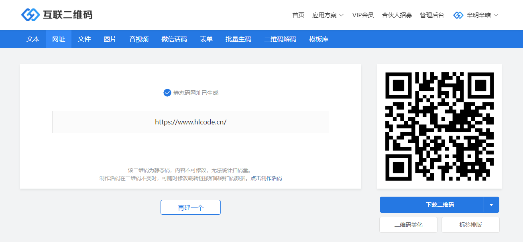Click the user avatar icon beside 半明半暗

[x=458, y=15]
